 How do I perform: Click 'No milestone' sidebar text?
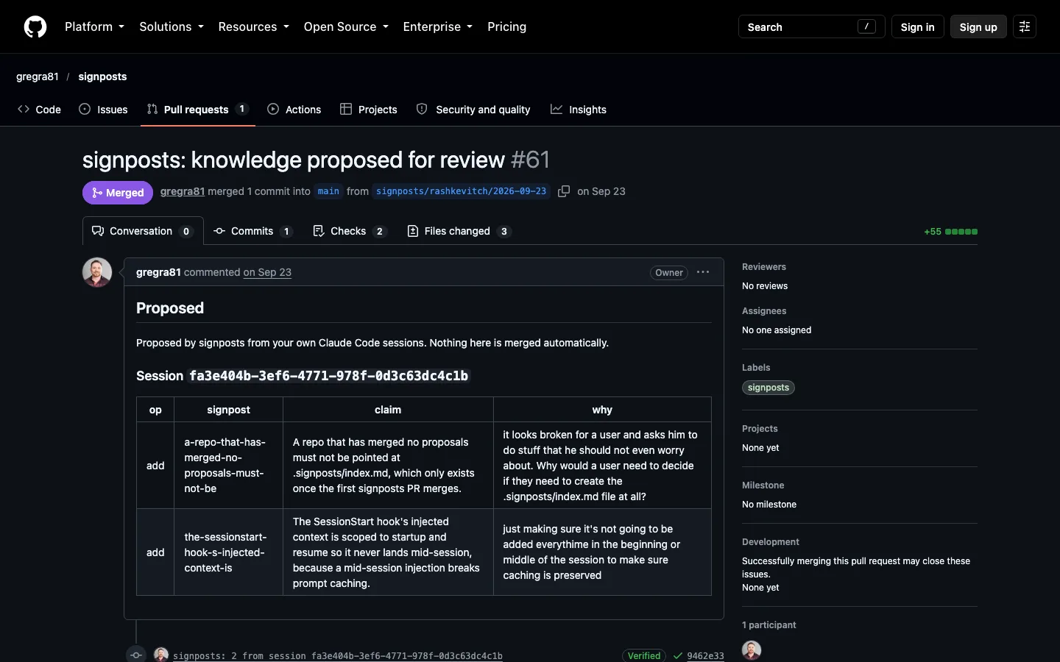(x=769, y=505)
